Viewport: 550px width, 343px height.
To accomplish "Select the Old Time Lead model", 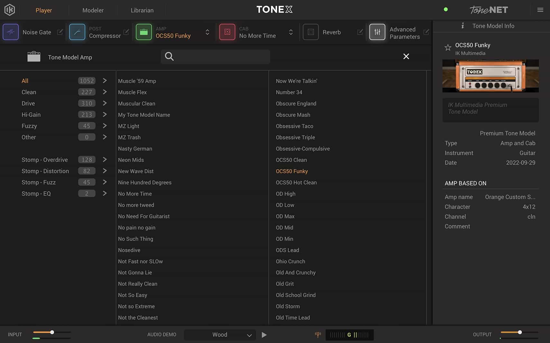I will pyautogui.click(x=293, y=317).
